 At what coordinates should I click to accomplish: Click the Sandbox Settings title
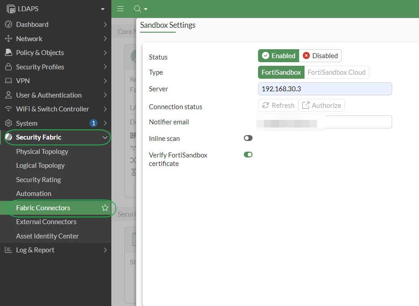pos(168,25)
